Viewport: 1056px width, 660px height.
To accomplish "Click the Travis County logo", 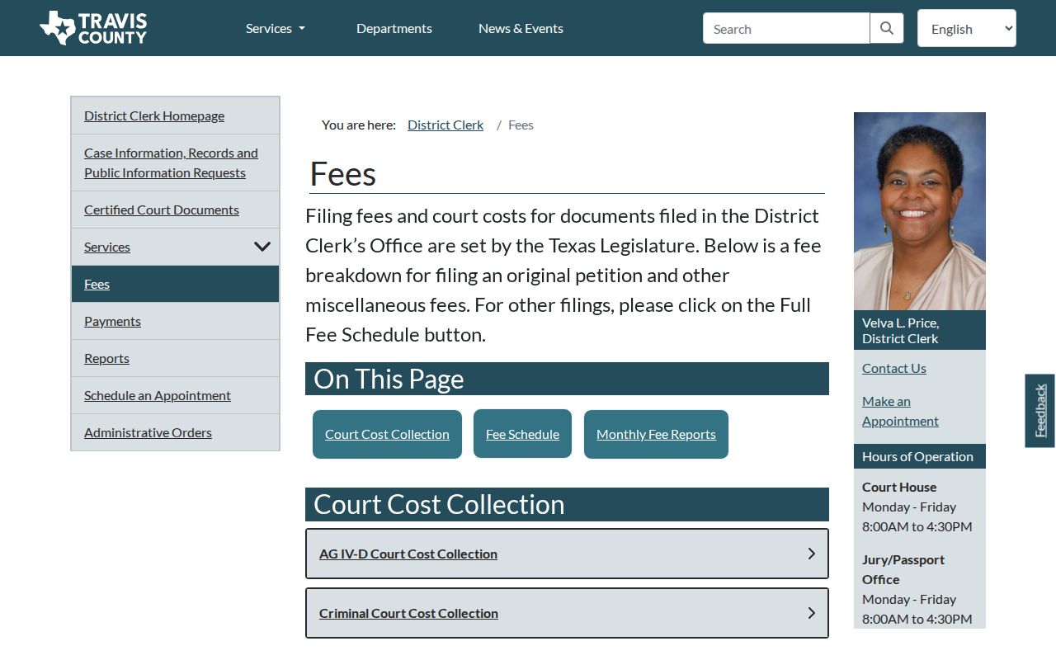I will coord(93,28).
